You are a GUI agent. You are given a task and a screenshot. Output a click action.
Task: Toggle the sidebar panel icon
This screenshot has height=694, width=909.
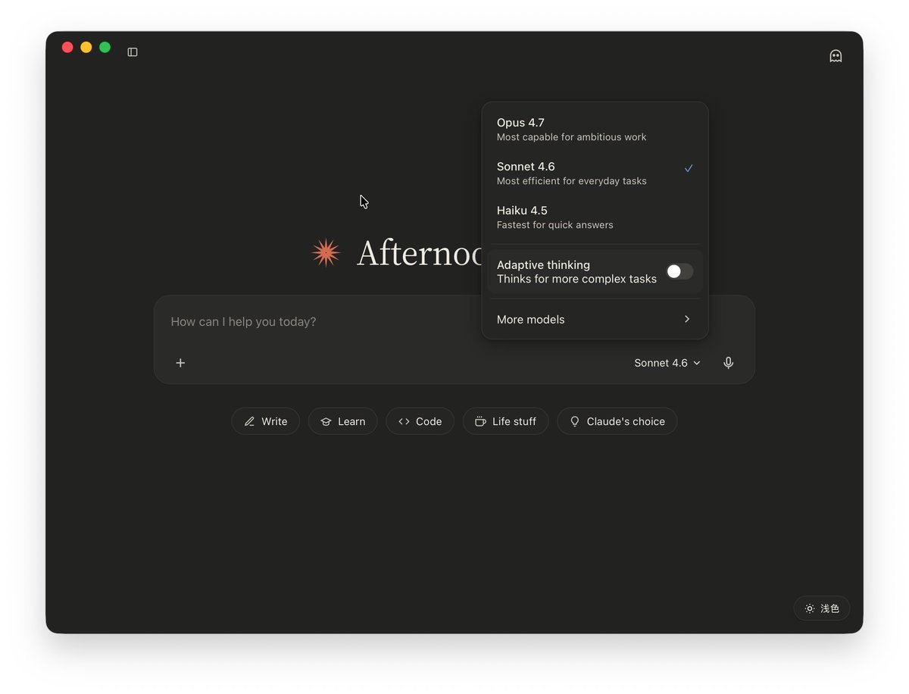coord(133,52)
